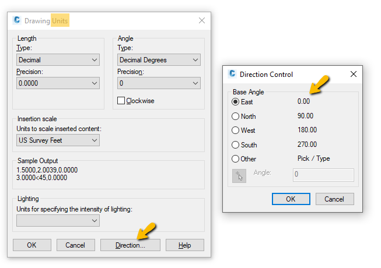Select the East base angle
The height and width of the screenshot is (268, 381).
point(236,101)
